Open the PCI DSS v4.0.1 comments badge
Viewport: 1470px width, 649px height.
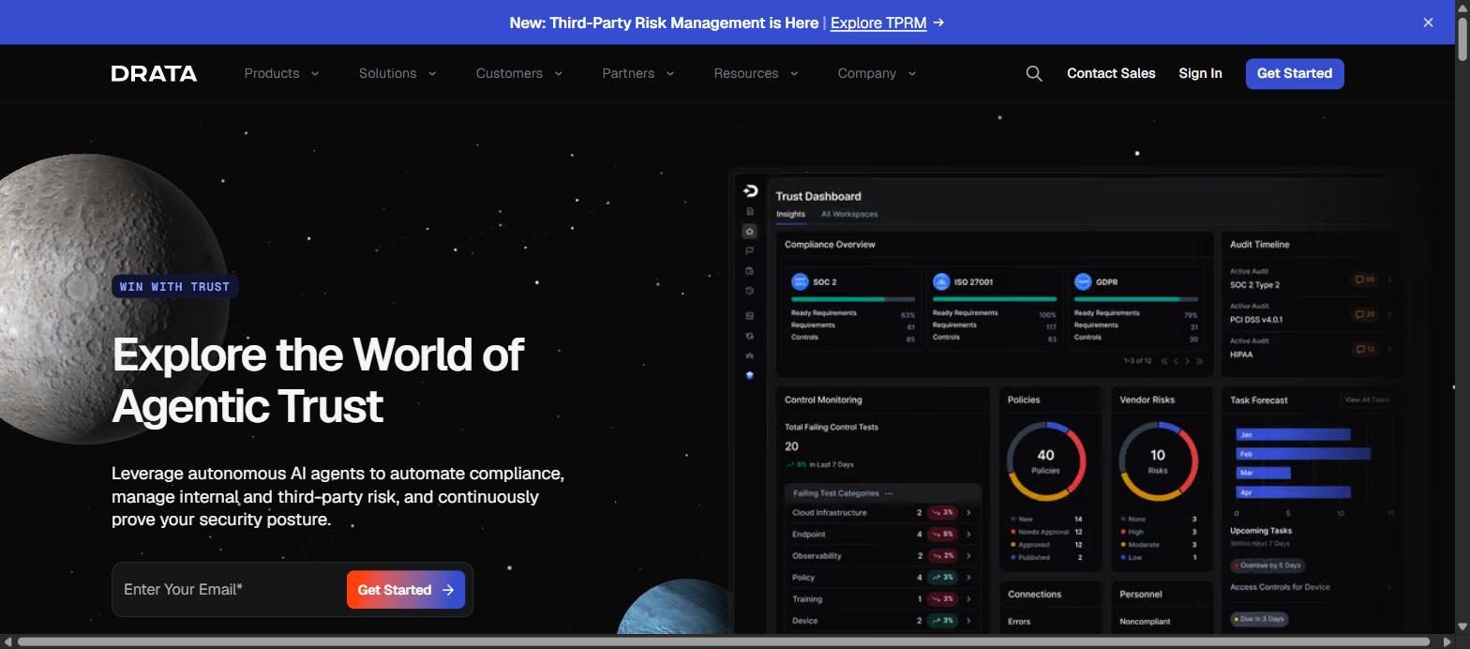[x=1364, y=314]
